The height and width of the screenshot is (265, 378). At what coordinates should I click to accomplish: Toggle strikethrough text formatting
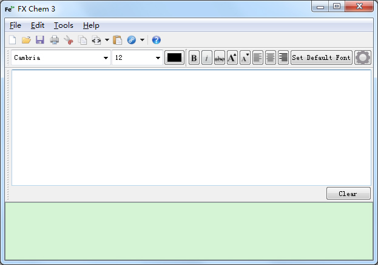pyautogui.click(x=220, y=58)
